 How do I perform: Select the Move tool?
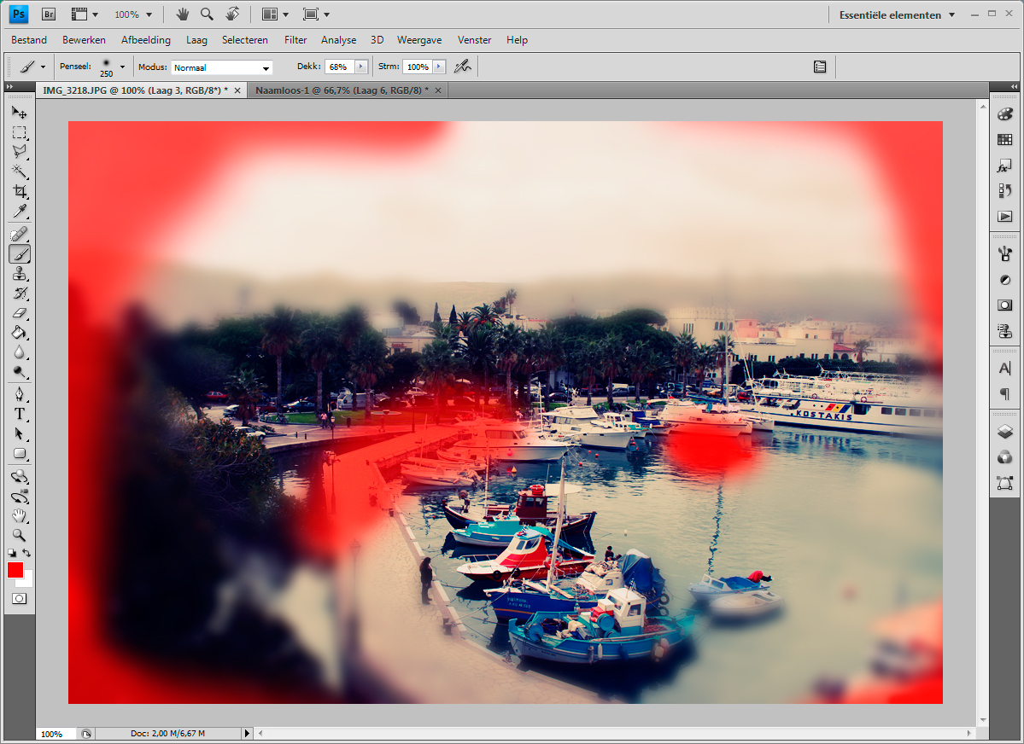[x=20, y=113]
